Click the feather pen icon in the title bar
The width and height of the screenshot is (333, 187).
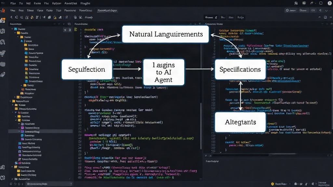(x=312, y=3)
